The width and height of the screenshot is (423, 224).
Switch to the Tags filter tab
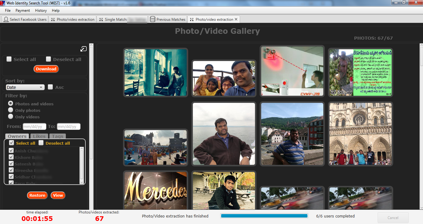point(57,136)
